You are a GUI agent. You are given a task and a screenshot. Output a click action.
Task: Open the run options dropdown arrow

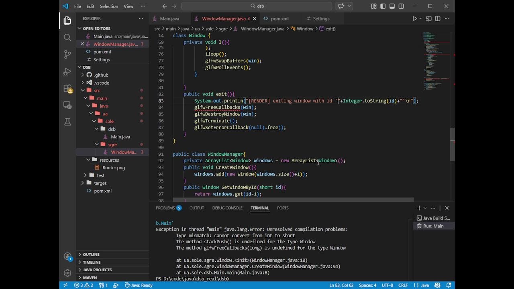click(420, 18)
